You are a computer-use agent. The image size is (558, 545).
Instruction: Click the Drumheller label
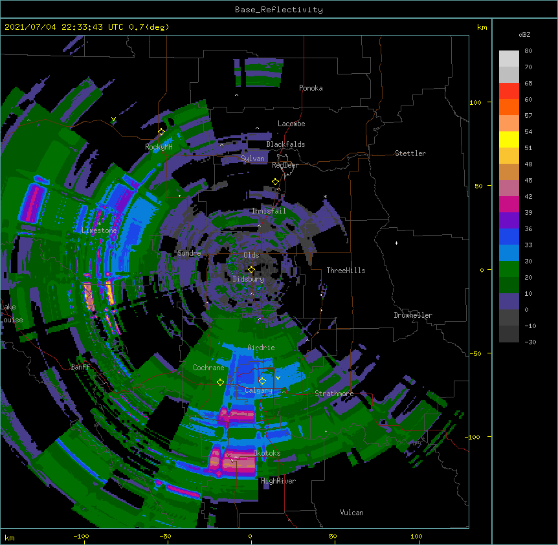click(x=413, y=315)
